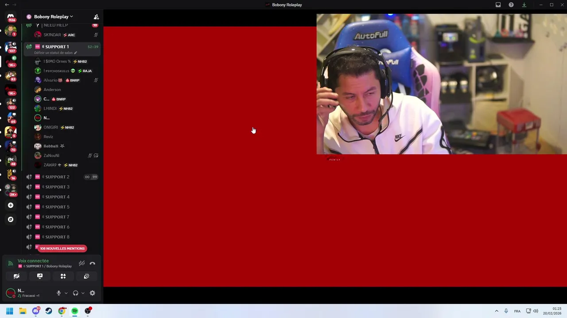Select user !$IMO Ornes %
Screen dimensions: 567x318
(x=66, y=61)
